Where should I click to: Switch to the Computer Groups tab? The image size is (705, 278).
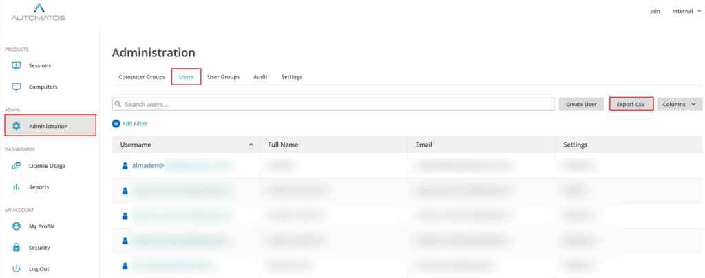(x=142, y=77)
